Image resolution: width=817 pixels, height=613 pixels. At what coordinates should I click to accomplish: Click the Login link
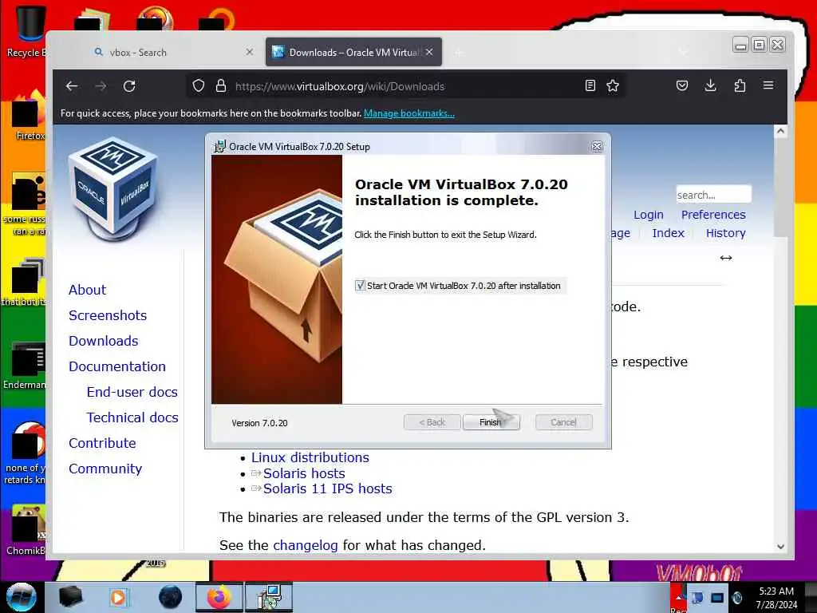coord(649,215)
